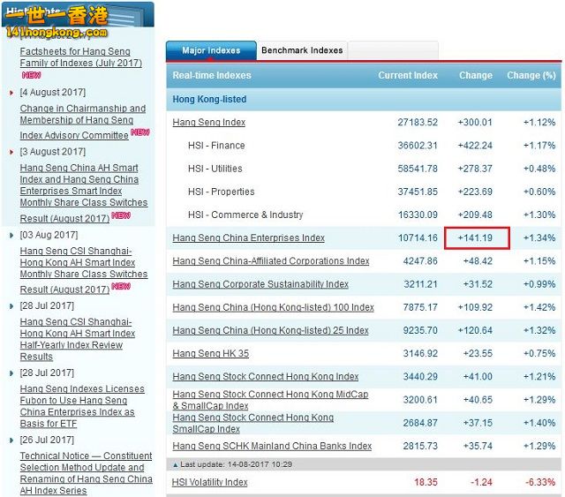The image size is (565, 497).
Task: Click the red arrow bullet beside [3 August 2017]
Action: [x=11, y=152]
